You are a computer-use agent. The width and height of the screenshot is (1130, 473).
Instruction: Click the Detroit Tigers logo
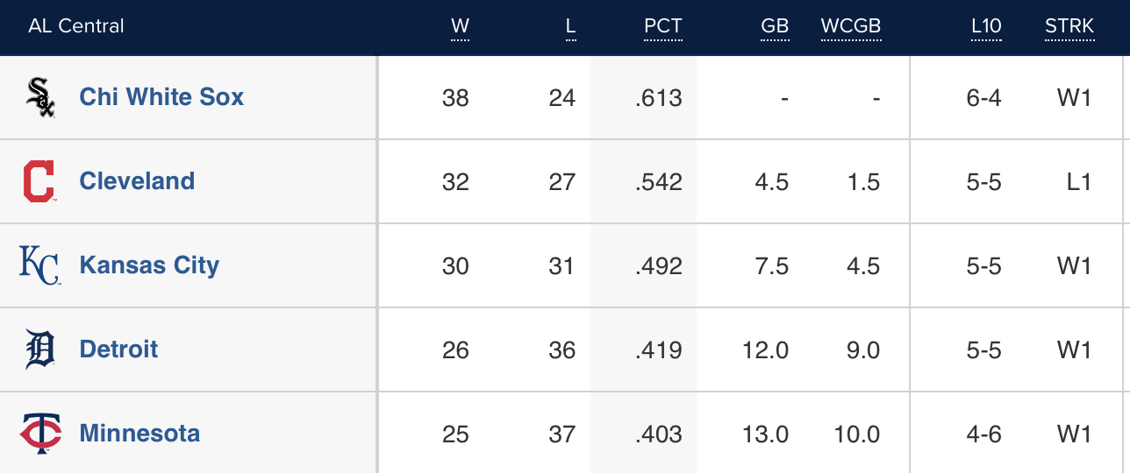39,349
